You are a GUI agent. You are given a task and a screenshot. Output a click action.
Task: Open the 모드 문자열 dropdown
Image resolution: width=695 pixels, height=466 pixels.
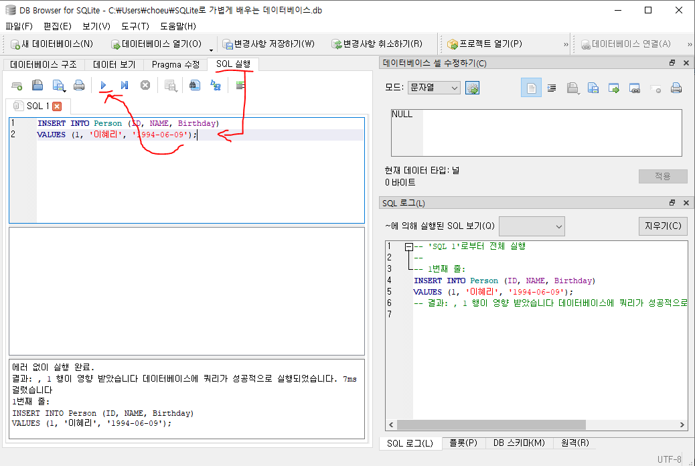coord(434,88)
